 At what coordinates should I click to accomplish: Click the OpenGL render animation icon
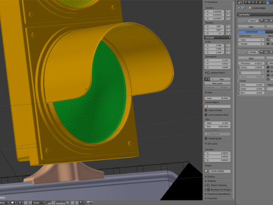92,203
